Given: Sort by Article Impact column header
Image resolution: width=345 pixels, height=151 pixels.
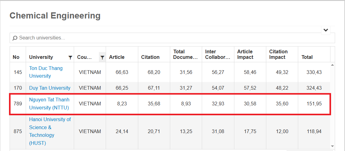Looking at the screenshot, I should pos(245,55).
